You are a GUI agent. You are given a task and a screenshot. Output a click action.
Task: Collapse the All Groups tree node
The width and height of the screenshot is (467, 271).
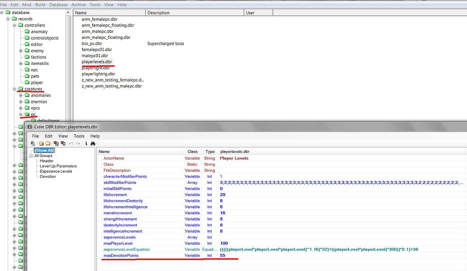(31, 156)
